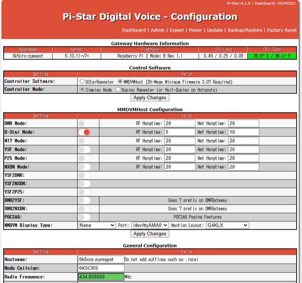The width and height of the screenshot is (302, 283).
Task: Select DStarRepeater controller software
Action: pyautogui.click(x=82, y=81)
